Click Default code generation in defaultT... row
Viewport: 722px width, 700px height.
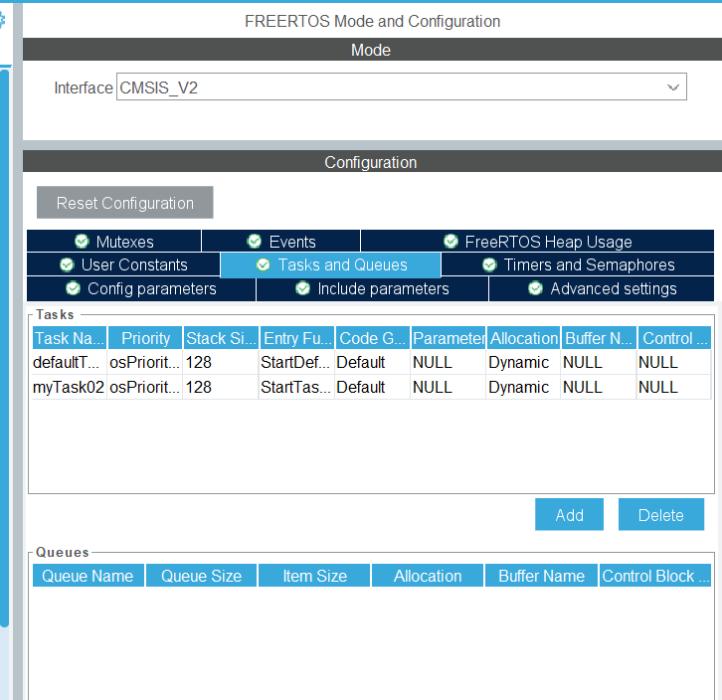(373, 363)
